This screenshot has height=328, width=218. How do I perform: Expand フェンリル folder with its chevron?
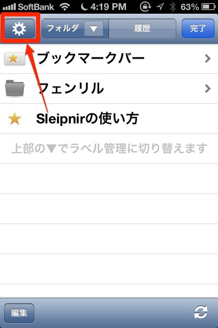[208, 89]
